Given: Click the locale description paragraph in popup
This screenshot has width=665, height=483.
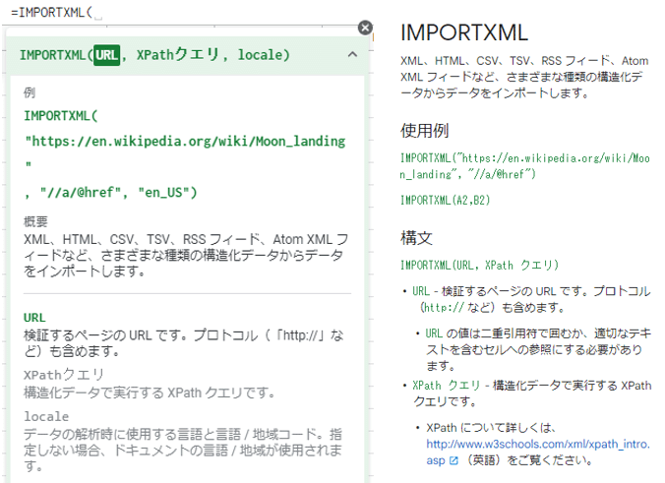Looking at the screenshot, I should pyautogui.click(x=183, y=450).
